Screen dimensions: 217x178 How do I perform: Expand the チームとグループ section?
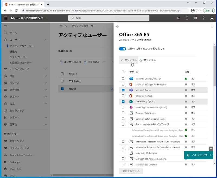pyautogui.click(x=46, y=69)
